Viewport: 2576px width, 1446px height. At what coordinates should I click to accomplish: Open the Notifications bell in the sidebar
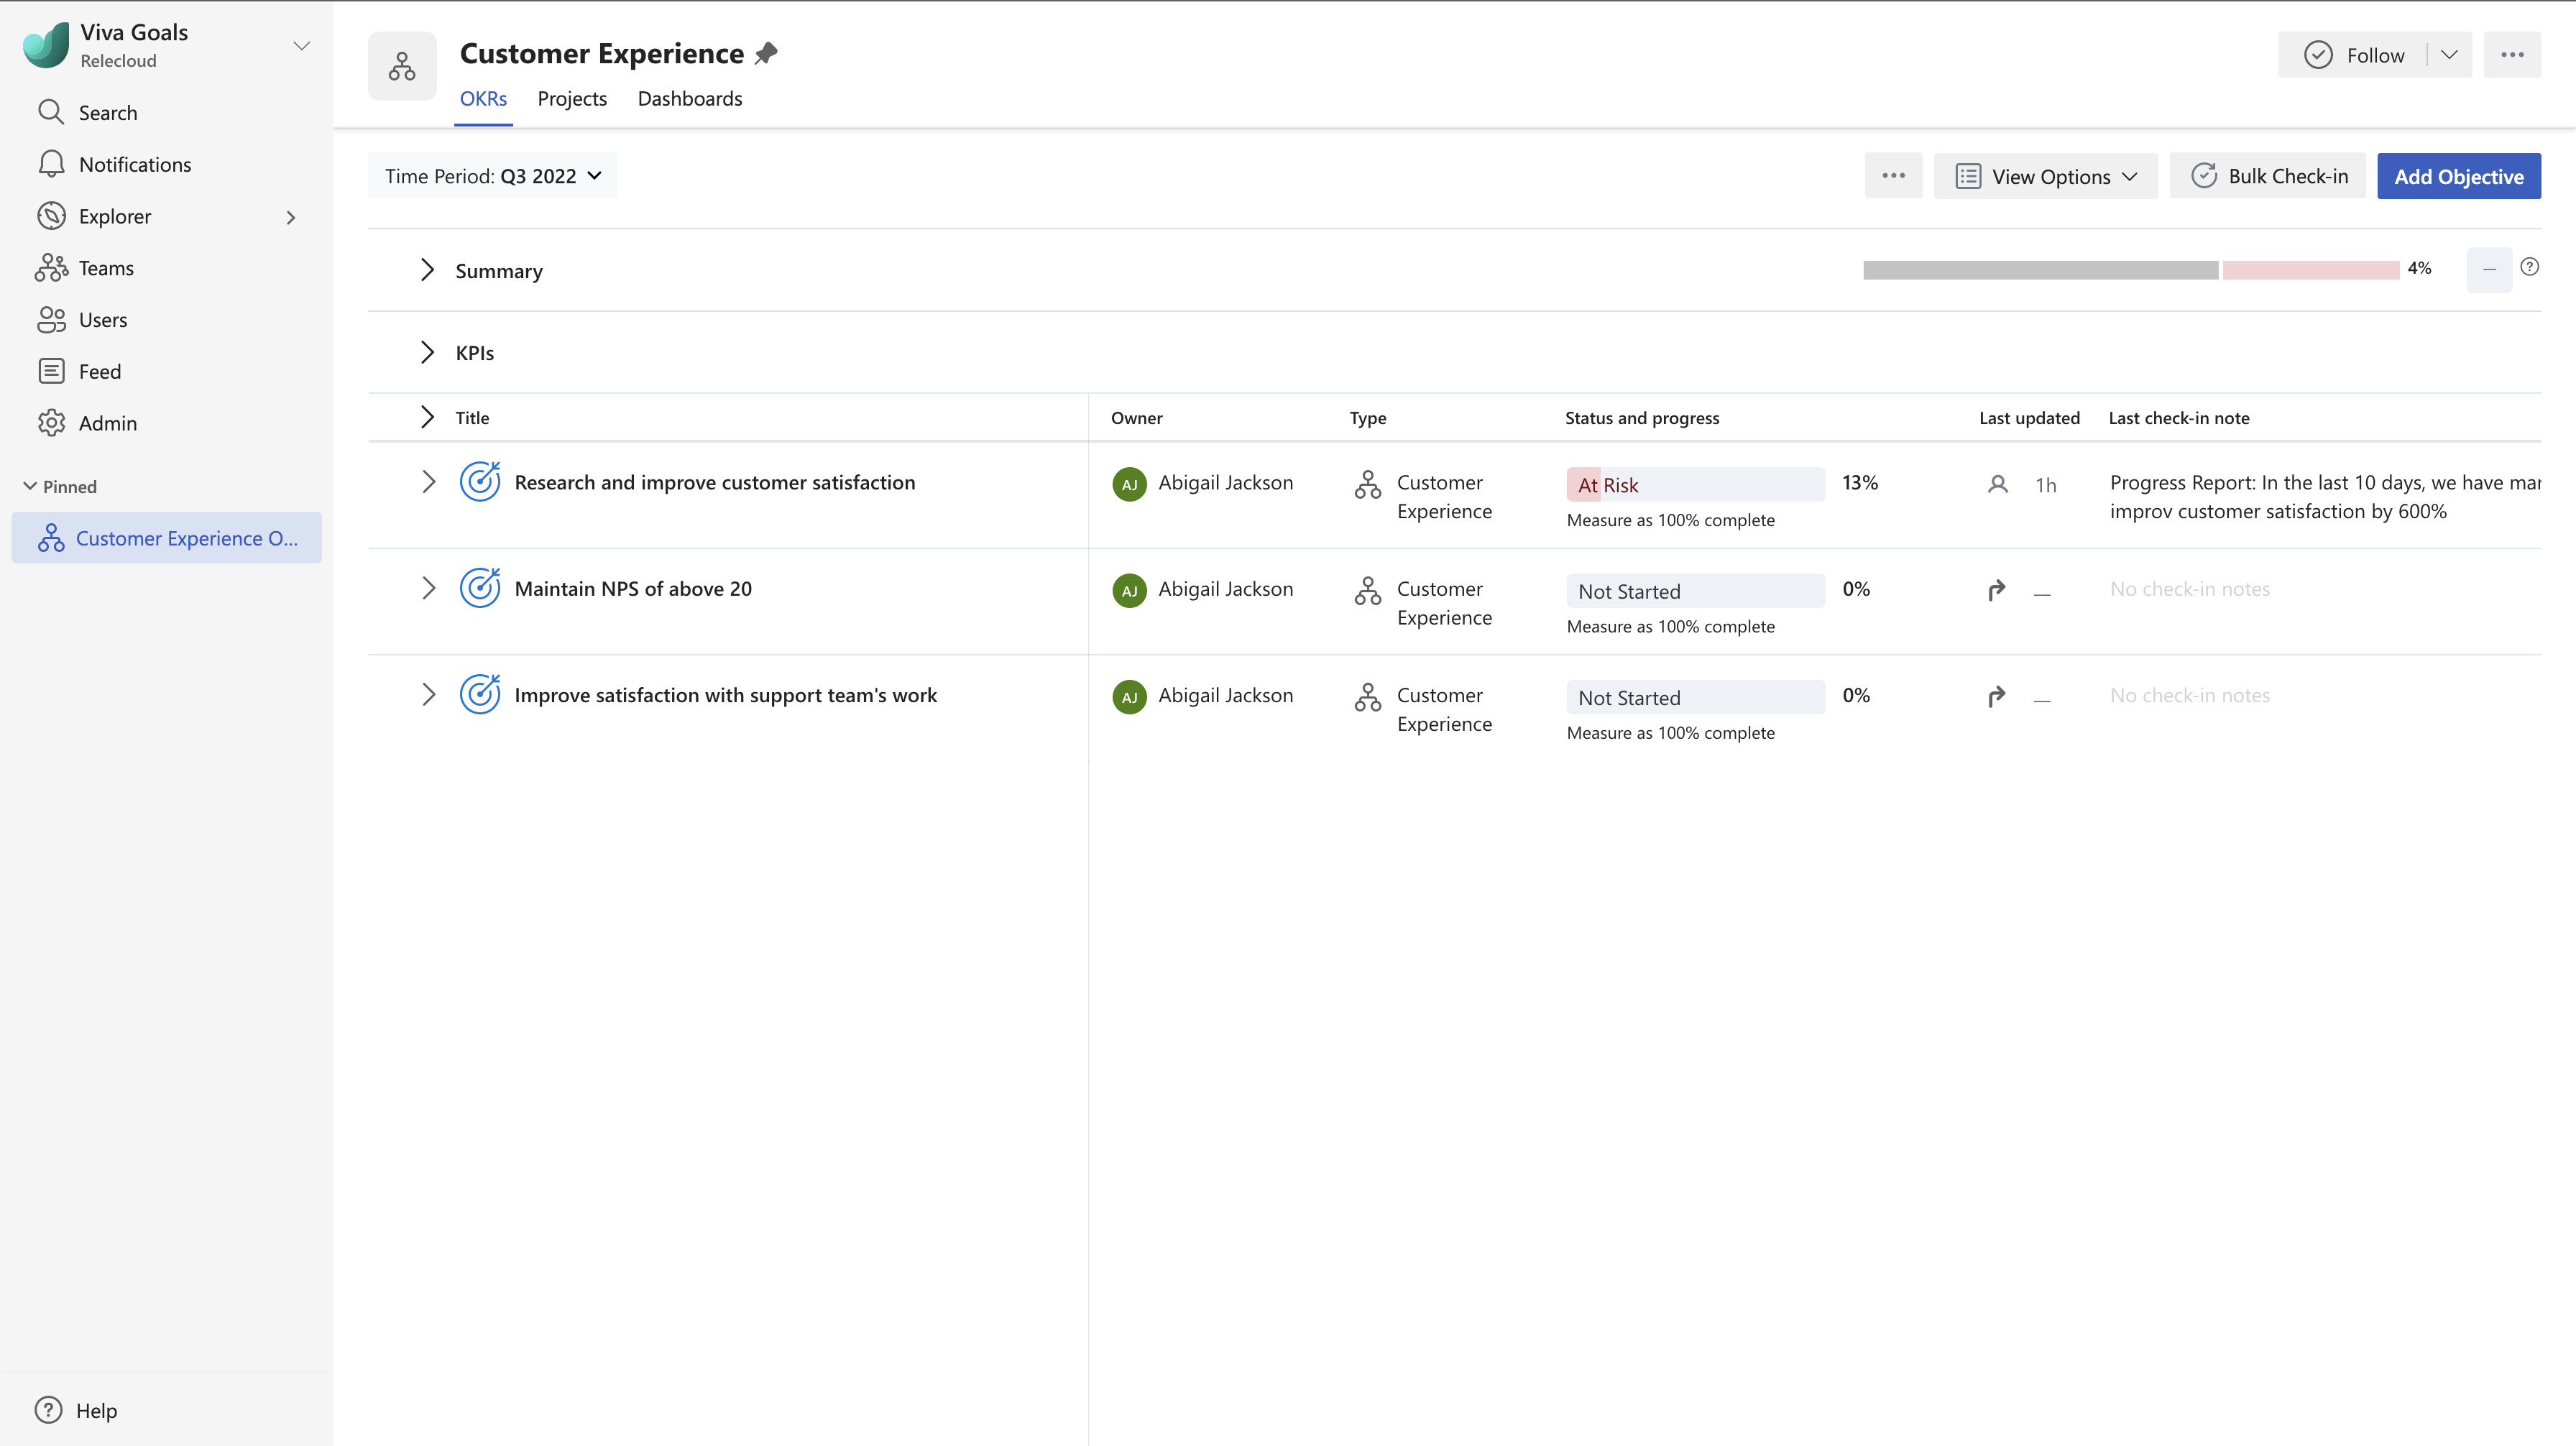pos(51,164)
